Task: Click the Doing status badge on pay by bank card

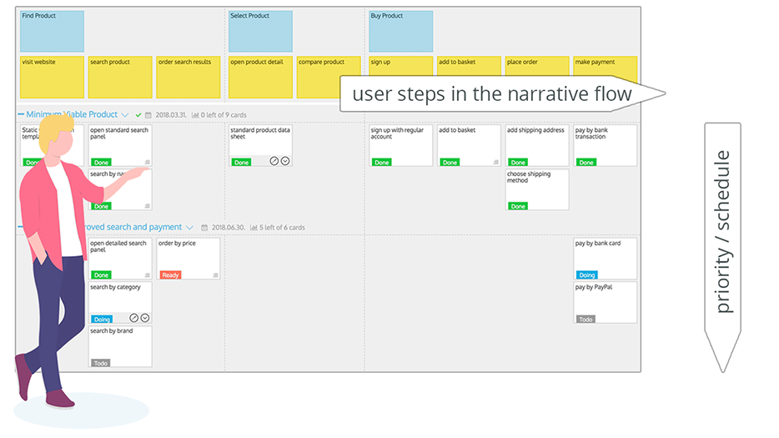Action: pyautogui.click(x=586, y=275)
